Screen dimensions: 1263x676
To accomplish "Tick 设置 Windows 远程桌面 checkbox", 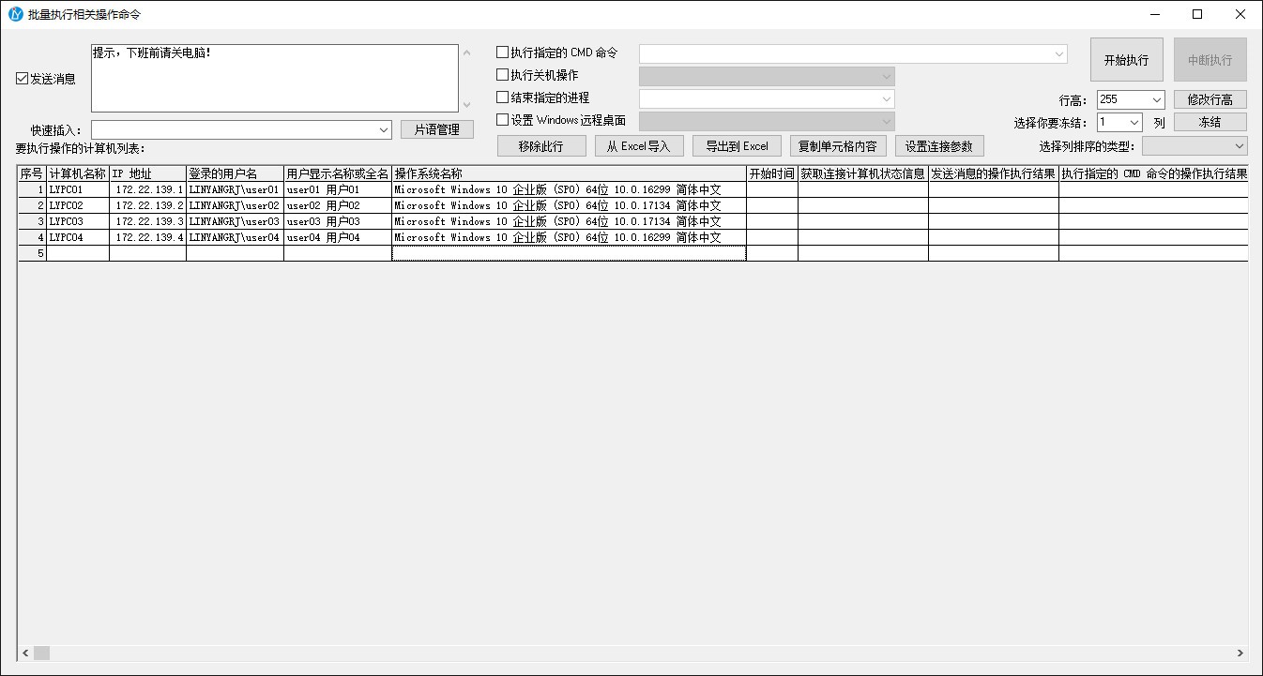I will (x=502, y=120).
